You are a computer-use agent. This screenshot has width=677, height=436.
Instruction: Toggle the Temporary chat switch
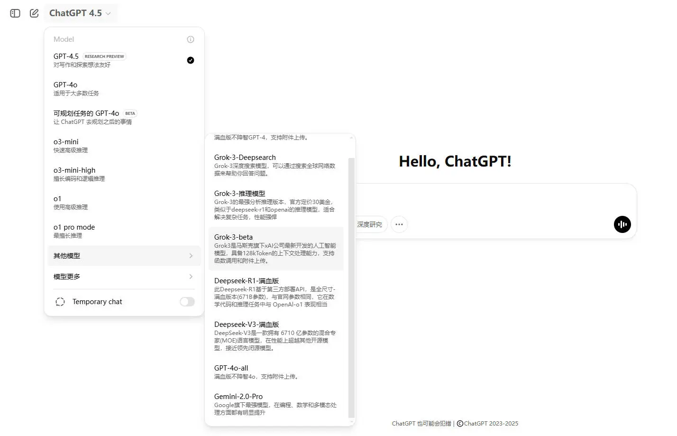coord(187,302)
